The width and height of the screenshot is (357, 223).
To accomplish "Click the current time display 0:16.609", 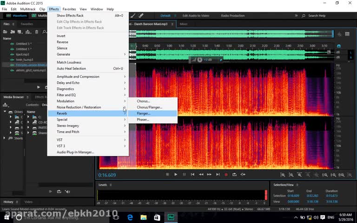I will 107,175.
